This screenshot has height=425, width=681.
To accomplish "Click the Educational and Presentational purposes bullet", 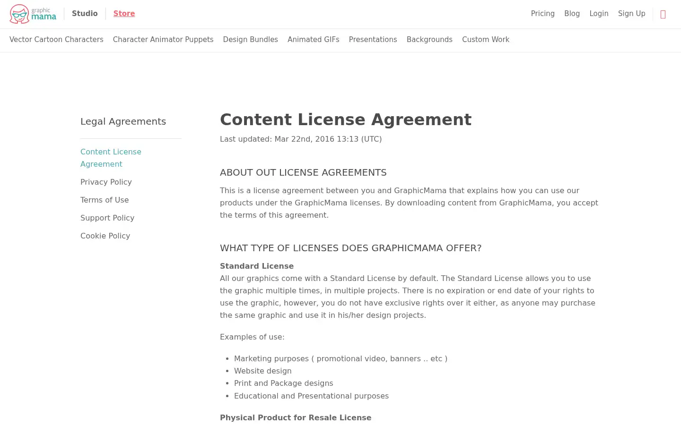I will pyautogui.click(x=311, y=396).
